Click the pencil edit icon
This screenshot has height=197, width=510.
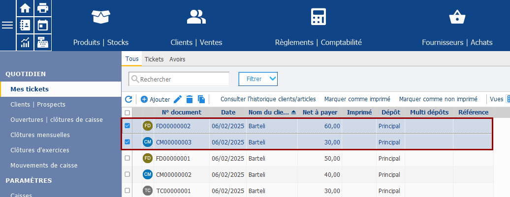178,99
